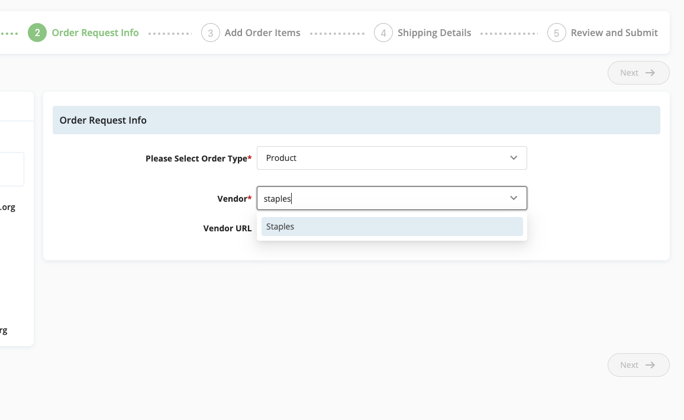
Task: Select the Staples option in vendor list
Action: (392, 227)
